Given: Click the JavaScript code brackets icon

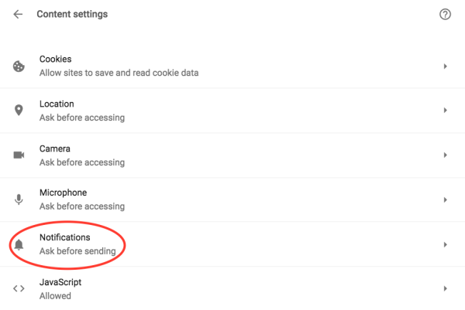Looking at the screenshot, I should (19, 289).
